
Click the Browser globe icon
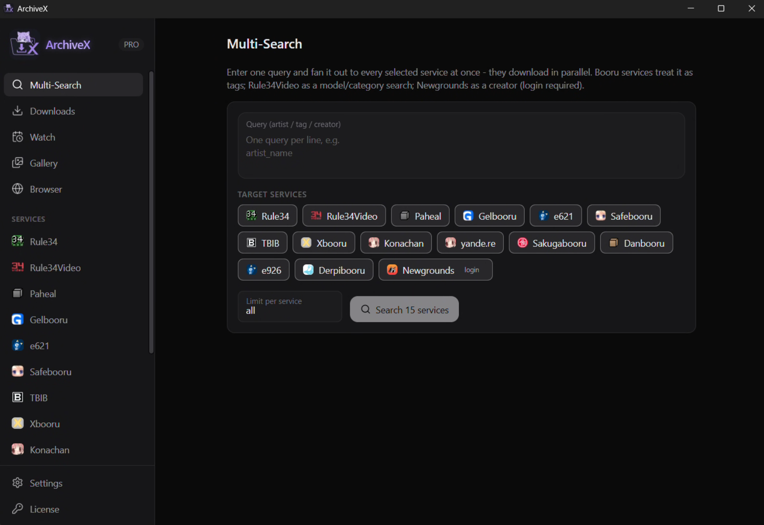click(x=18, y=189)
